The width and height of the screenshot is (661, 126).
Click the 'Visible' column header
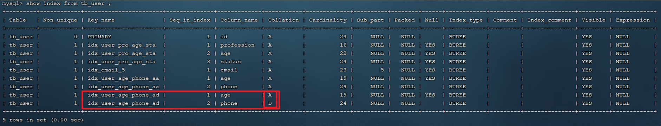594,20
